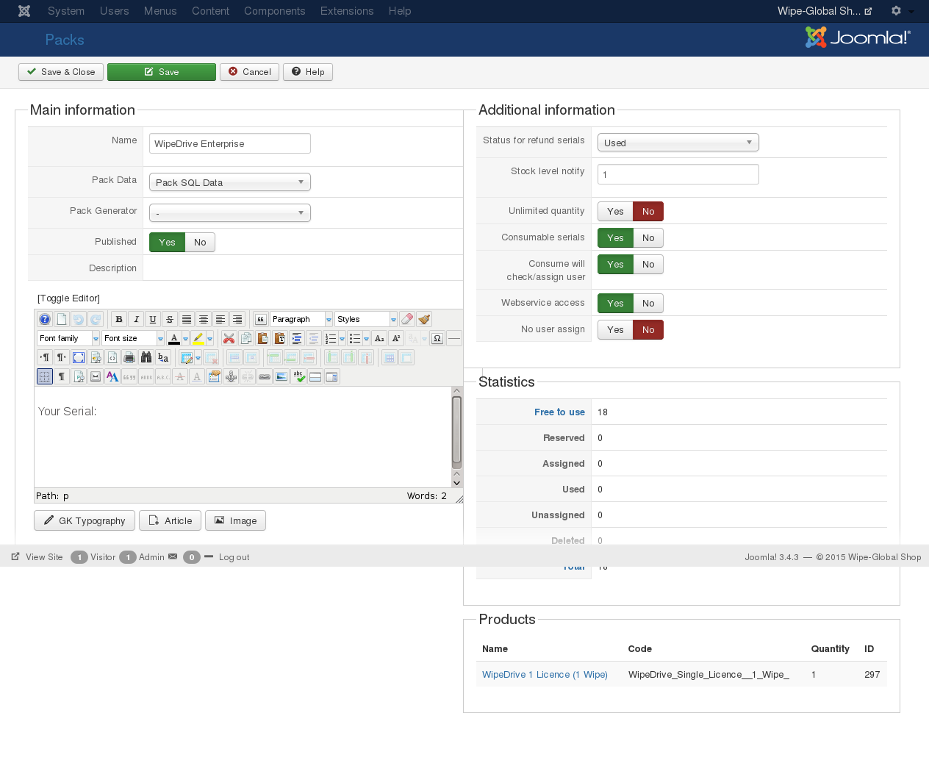
Task: Select Yes for Published
Action: (167, 243)
